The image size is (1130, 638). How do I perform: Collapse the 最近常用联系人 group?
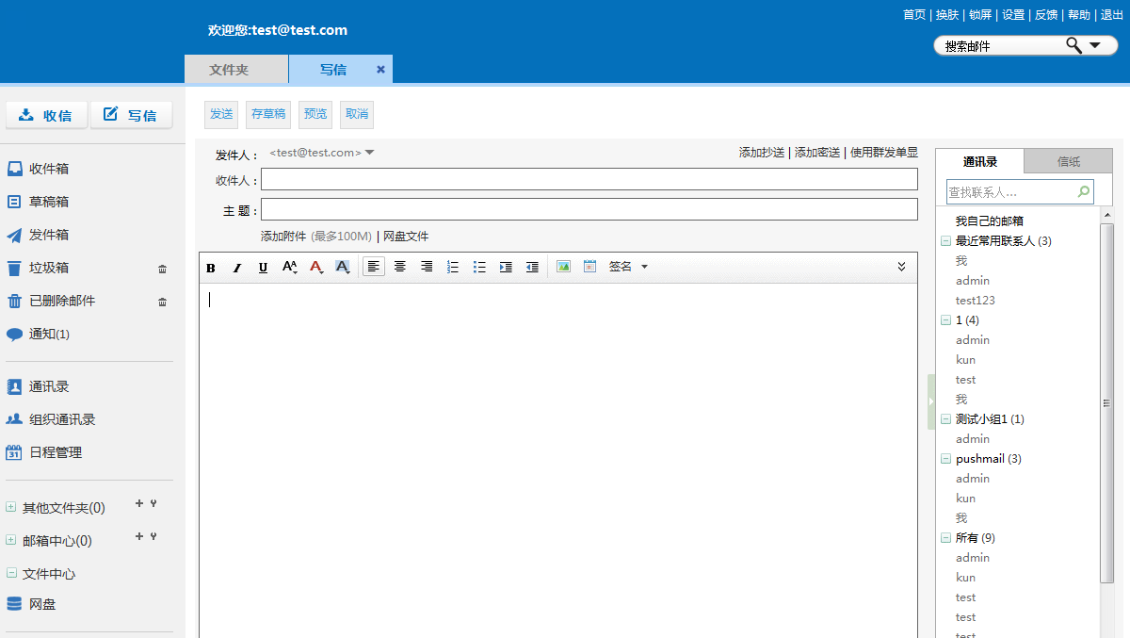(x=945, y=241)
